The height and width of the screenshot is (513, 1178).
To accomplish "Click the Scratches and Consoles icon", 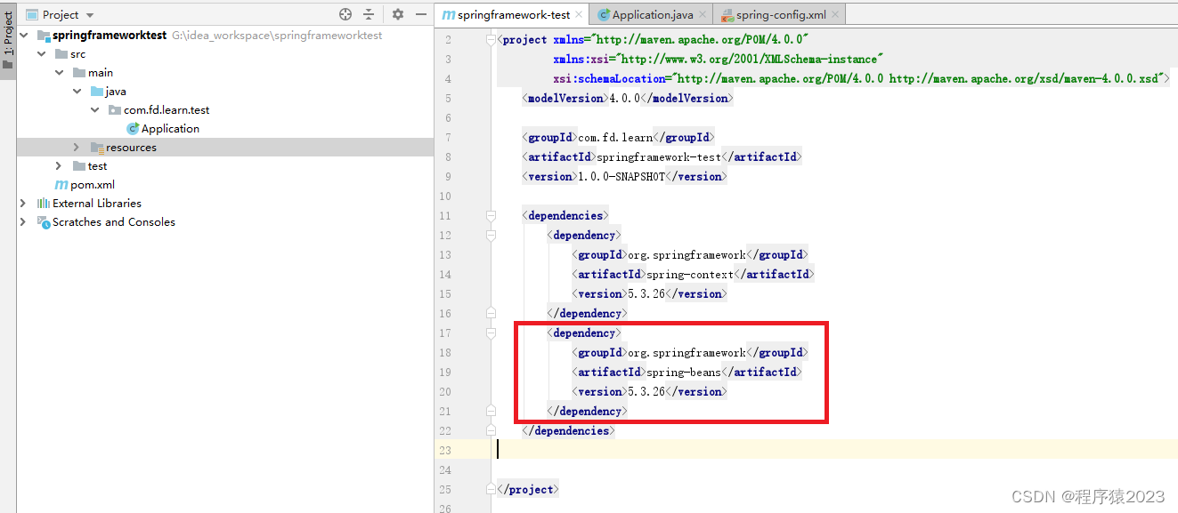I will (44, 222).
